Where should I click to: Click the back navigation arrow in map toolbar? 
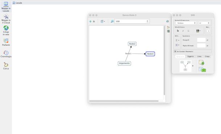pos(90,21)
